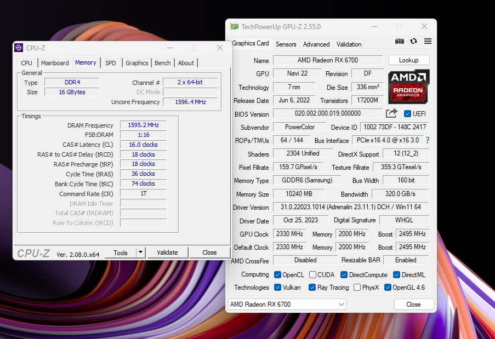Click the BIOS share/export arrow icon
The width and height of the screenshot is (495, 339).
tap(391, 113)
